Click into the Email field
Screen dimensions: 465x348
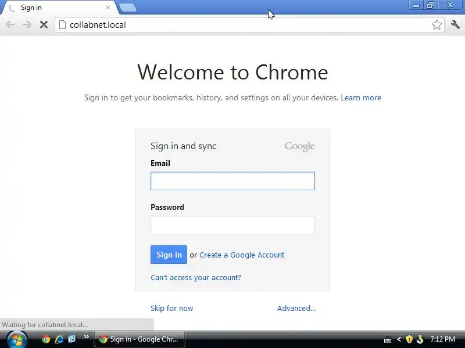(233, 181)
